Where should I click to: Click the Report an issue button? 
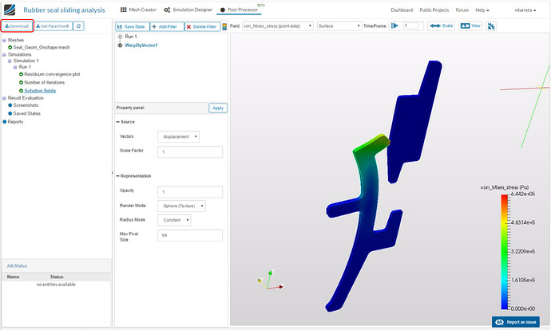tap(516, 322)
